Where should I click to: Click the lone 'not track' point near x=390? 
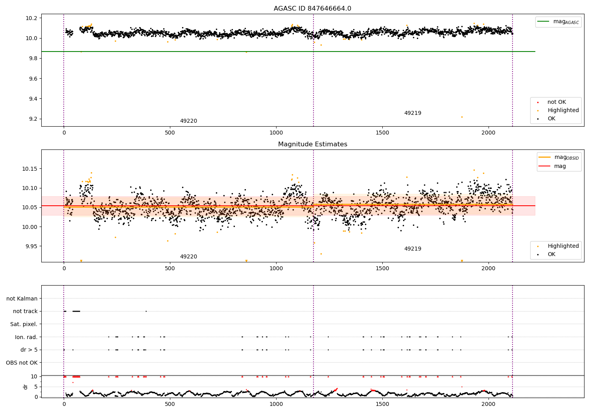pos(146,311)
